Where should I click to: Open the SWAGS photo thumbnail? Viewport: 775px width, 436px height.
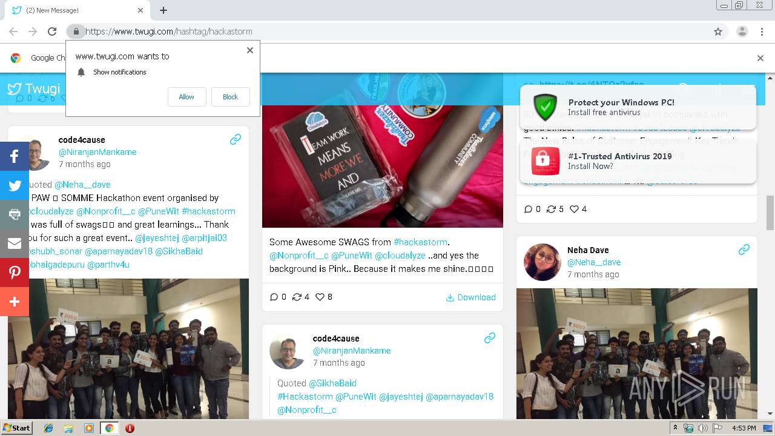pyautogui.click(x=383, y=150)
